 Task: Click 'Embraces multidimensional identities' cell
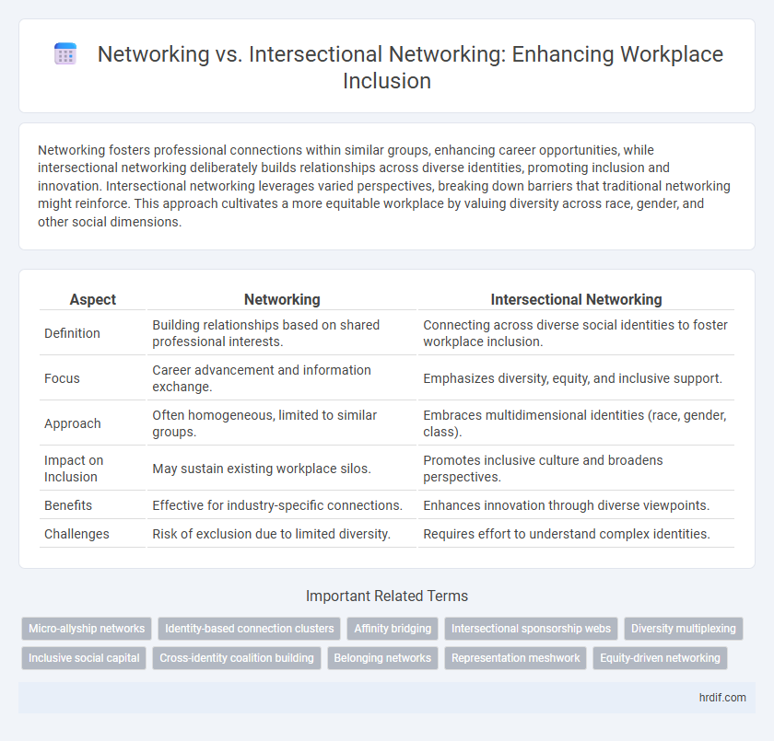click(x=576, y=423)
